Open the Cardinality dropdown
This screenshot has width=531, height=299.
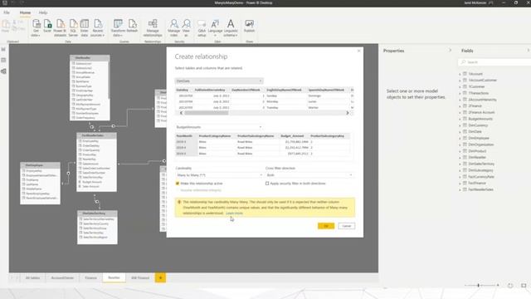(x=219, y=175)
